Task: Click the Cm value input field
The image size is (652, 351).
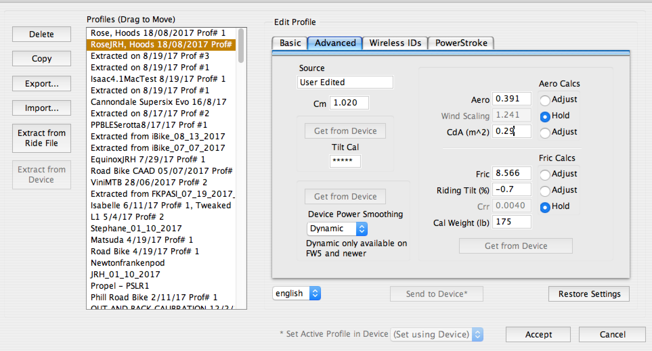Action: pyautogui.click(x=349, y=103)
